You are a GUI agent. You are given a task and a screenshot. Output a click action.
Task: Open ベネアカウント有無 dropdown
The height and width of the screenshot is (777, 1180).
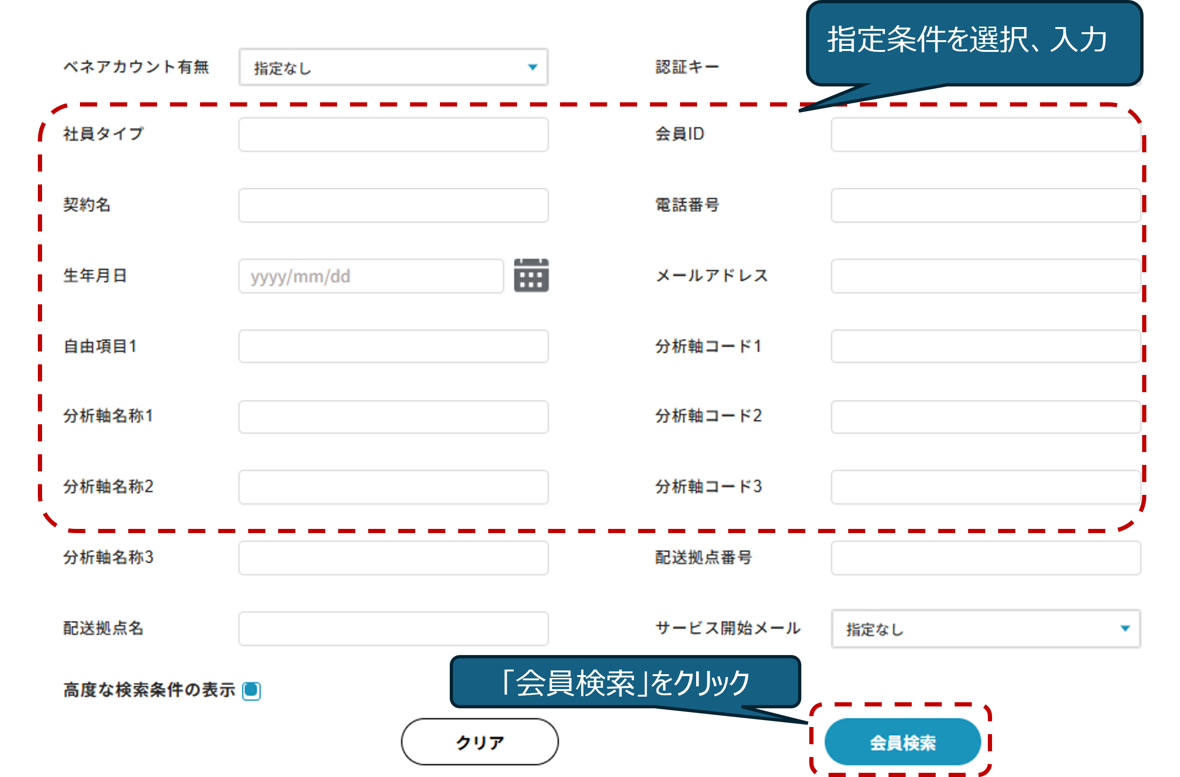[x=393, y=67]
